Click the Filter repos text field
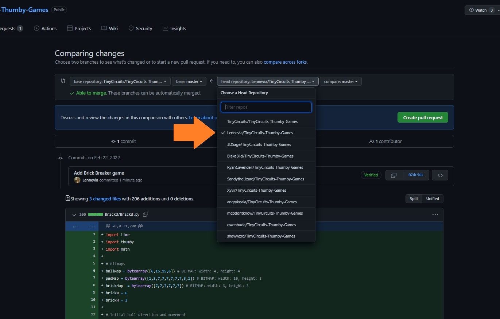 pyautogui.click(x=266, y=107)
